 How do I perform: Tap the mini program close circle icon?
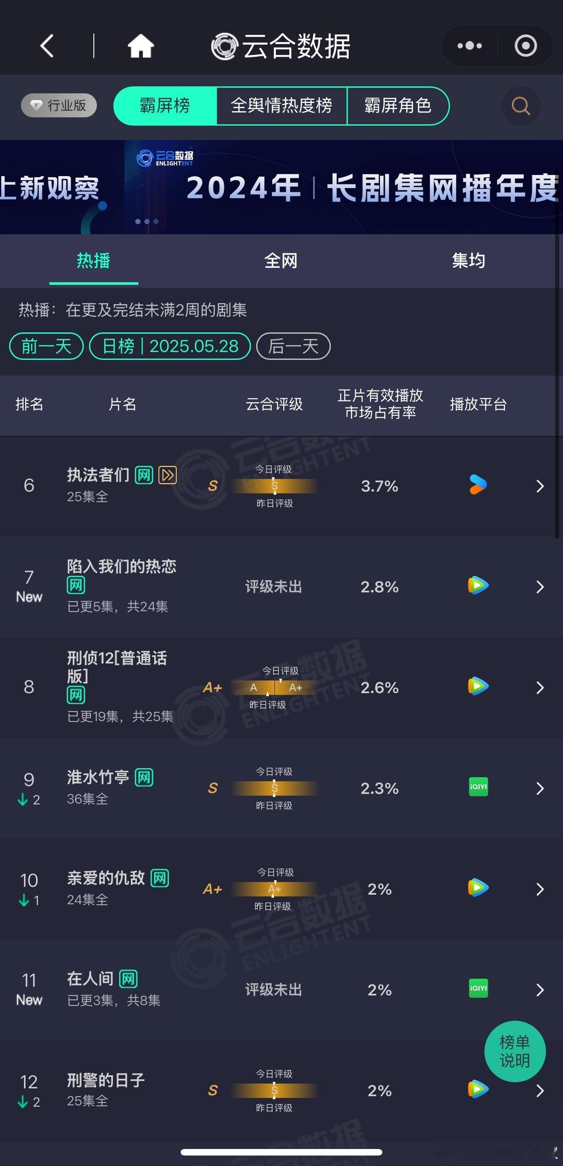point(526,46)
